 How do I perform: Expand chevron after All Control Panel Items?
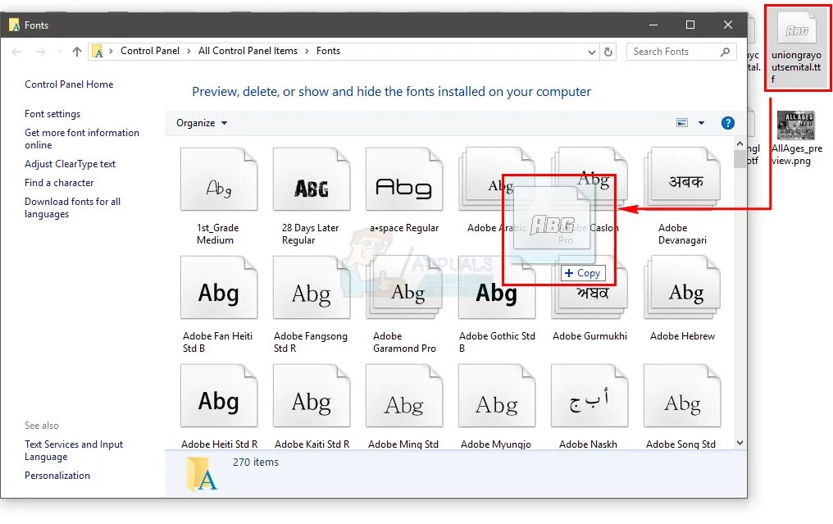(x=307, y=52)
